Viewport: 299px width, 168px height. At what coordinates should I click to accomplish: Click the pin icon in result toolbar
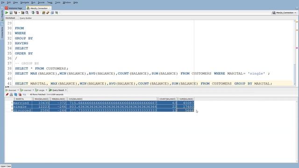pyautogui.click(x=7, y=94)
